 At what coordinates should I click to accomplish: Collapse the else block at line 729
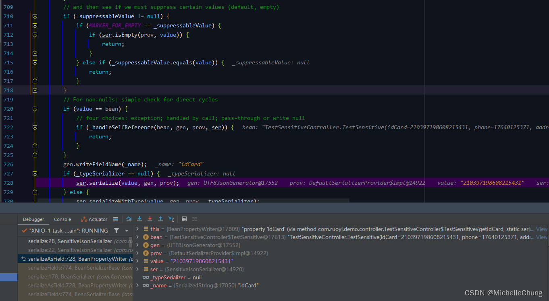click(35, 192)
